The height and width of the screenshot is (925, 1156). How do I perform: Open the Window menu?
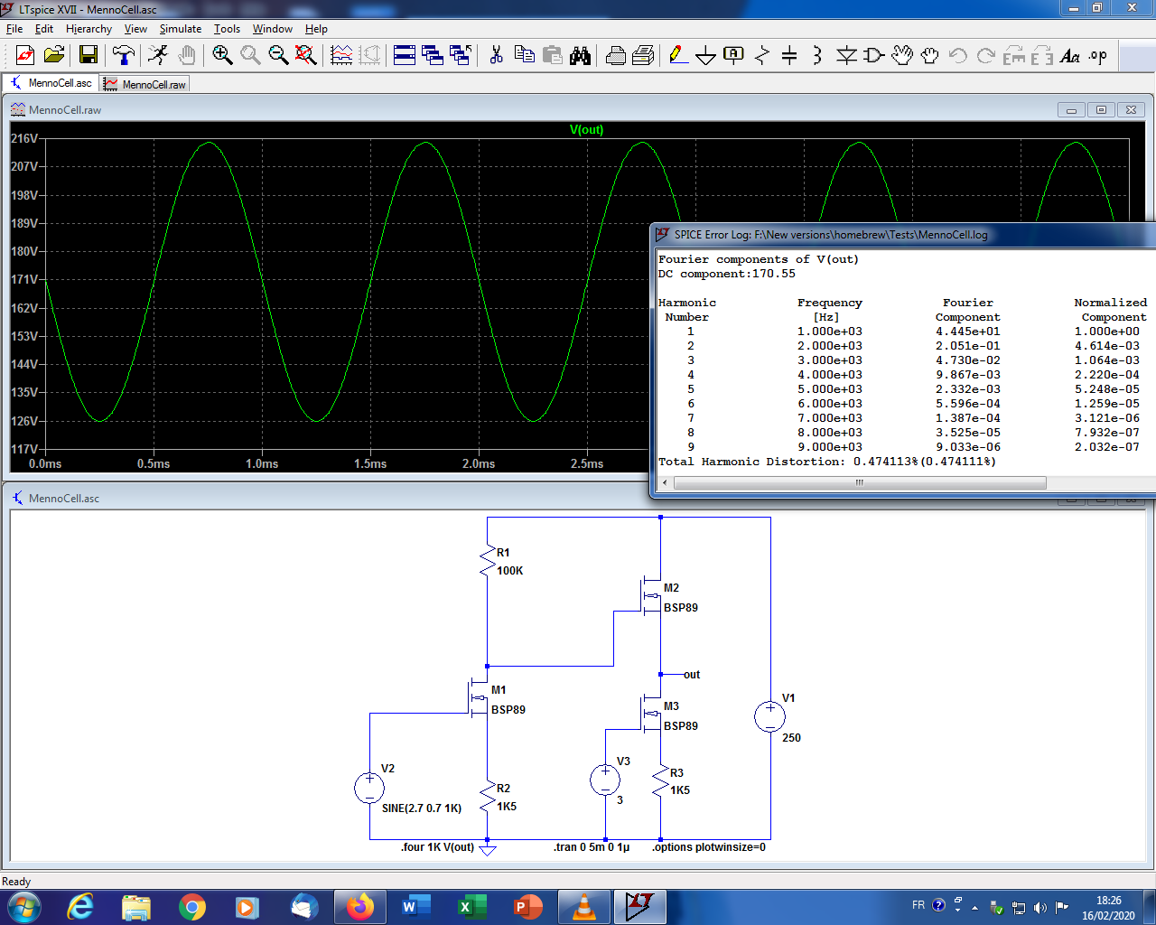coord(273,29)
